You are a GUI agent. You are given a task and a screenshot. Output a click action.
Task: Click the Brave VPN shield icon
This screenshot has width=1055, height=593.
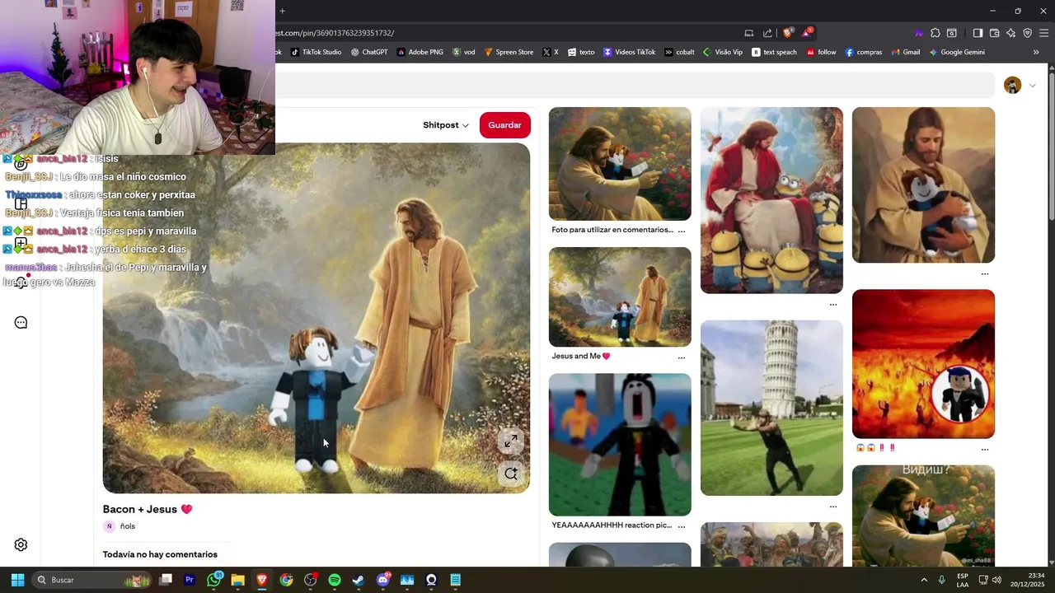click(x=1027, y=33)
